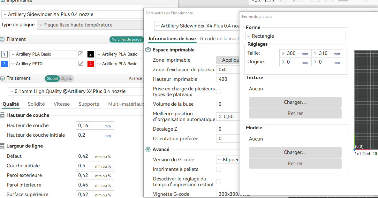Click the Volumes de purge button
378x198 pixels.
tap(126, 39)
